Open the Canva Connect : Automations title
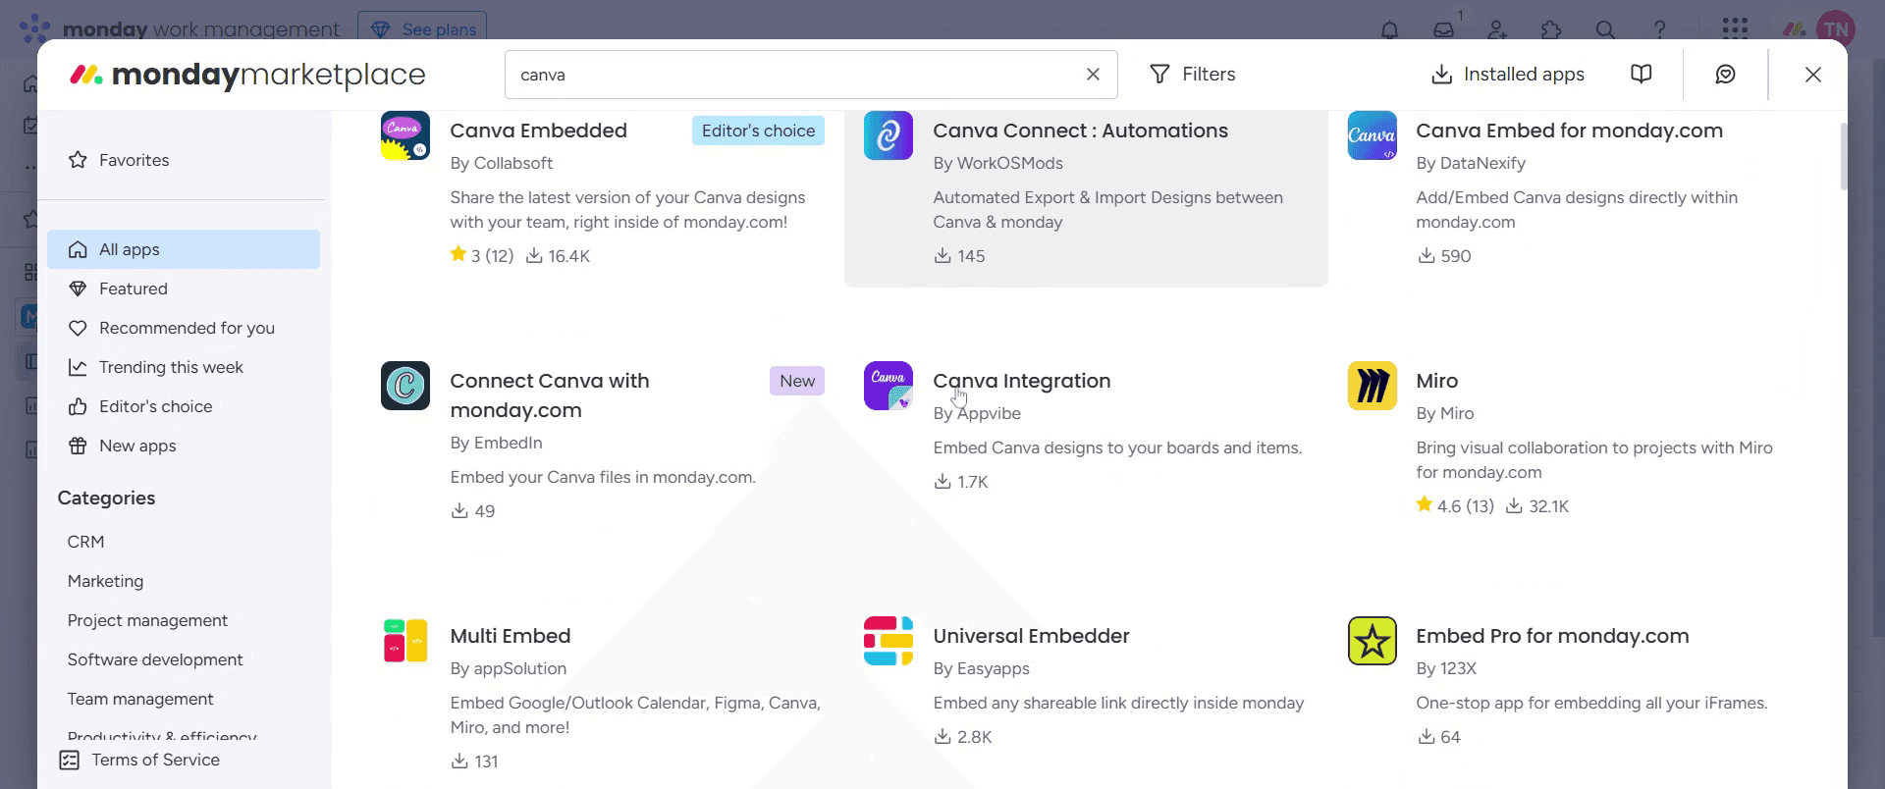This screenshot has width=1885, height=789. pos(1080,131)
